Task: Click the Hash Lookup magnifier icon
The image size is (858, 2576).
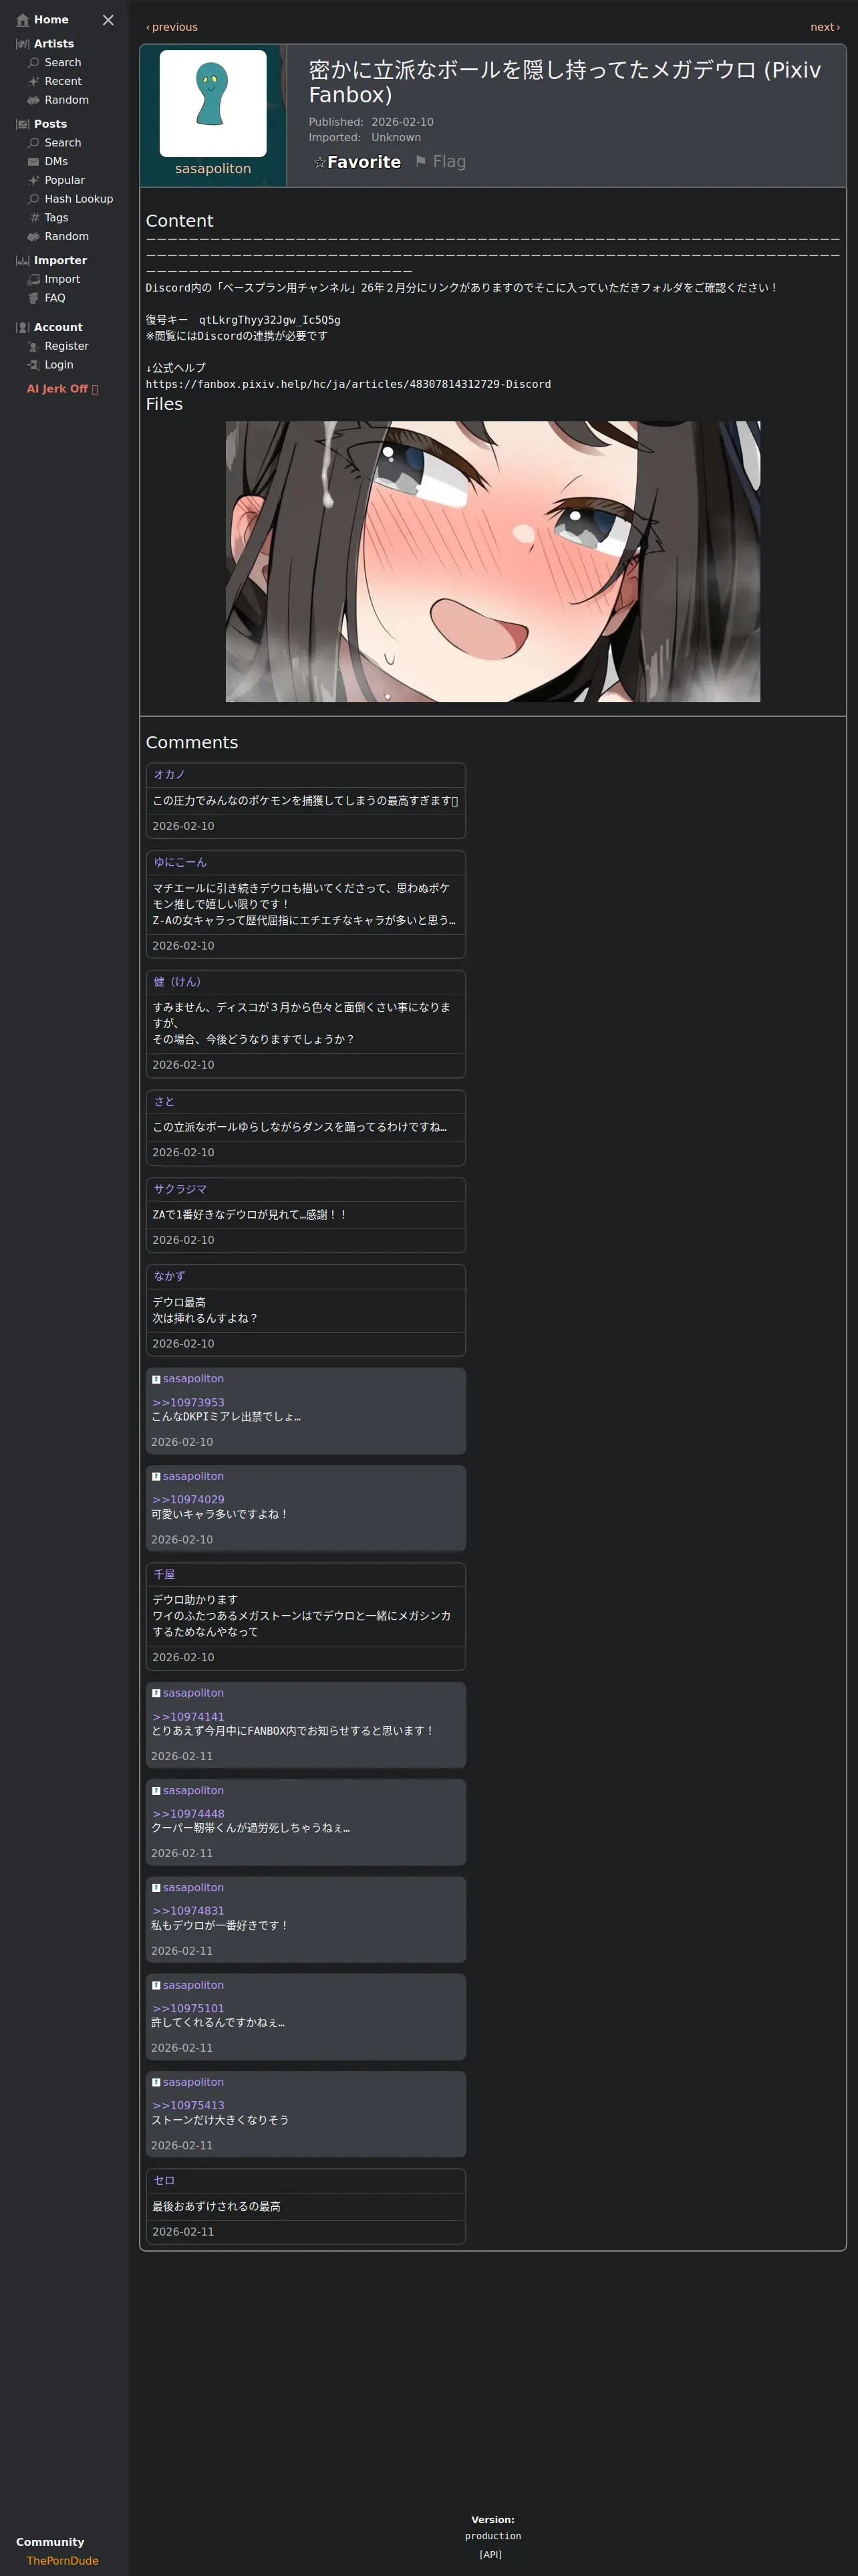Action: pos(34,199)
